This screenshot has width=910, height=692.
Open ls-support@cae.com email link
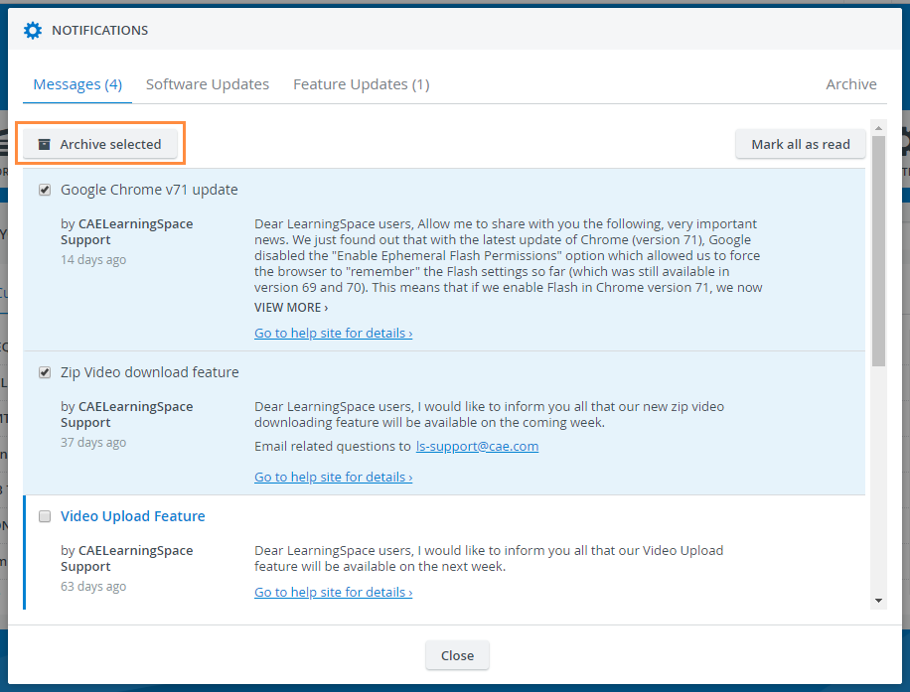477,446
